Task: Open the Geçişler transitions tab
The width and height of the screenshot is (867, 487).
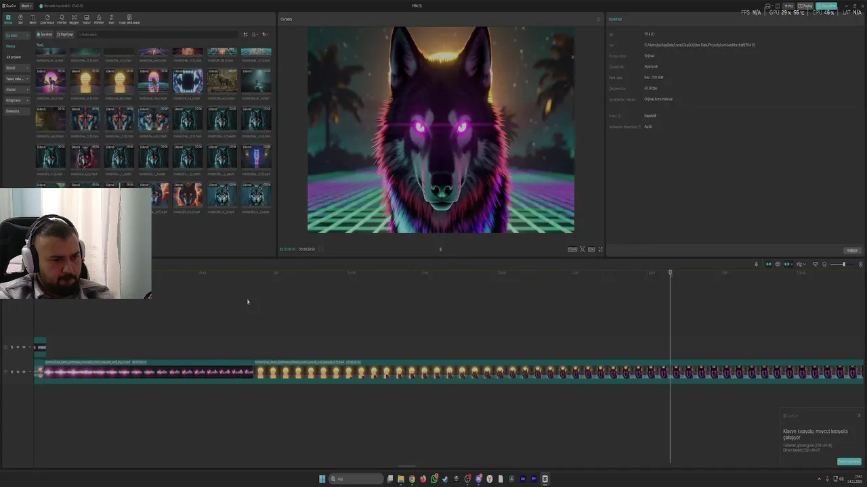Action: (74, 19)
